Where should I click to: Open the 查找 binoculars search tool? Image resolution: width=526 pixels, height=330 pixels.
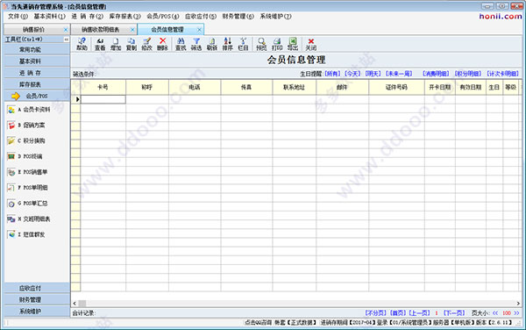click(181, 44)
